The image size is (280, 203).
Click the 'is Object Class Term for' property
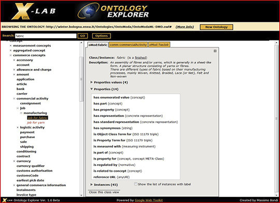click(x=113, y=134)
